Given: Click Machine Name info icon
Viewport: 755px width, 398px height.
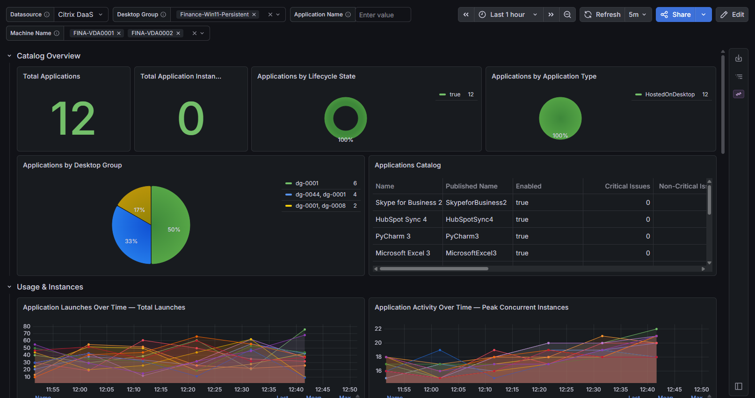Looking at the screenshot, I should coord(57,33).
